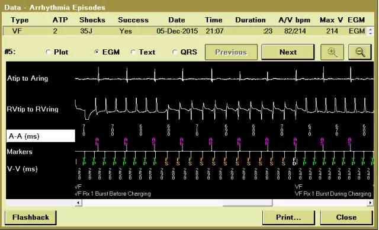Screen dimensions: 379x230
Task: Click the Max V column header
Action: tap(332, 20)
